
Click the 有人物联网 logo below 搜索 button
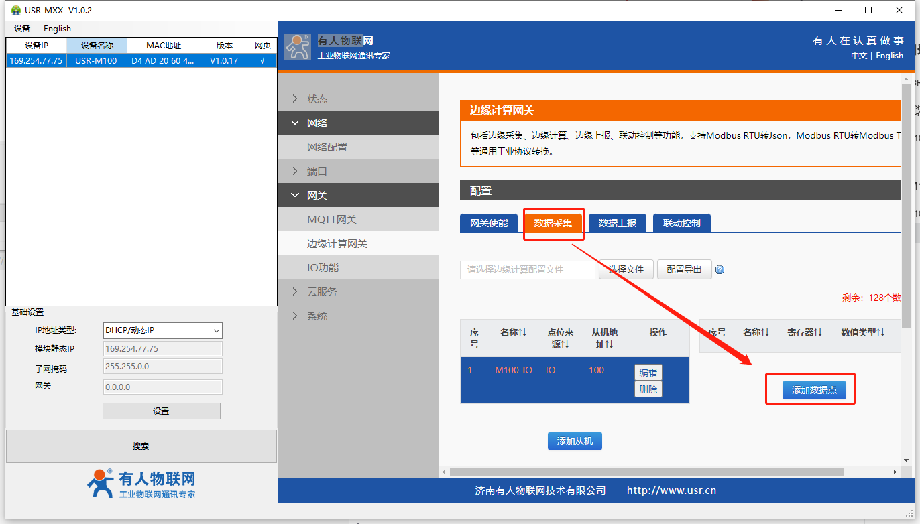[x=141, y=484]
